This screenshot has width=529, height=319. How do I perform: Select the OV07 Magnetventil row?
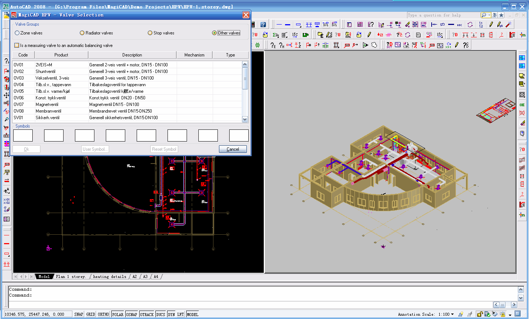point(127,104)
